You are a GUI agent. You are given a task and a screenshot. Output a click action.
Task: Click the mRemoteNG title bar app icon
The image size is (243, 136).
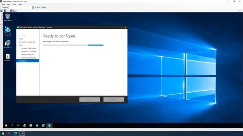point(1,2)
